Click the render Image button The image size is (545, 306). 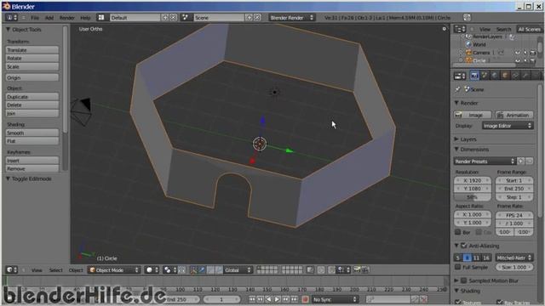[x=473, y=115]
